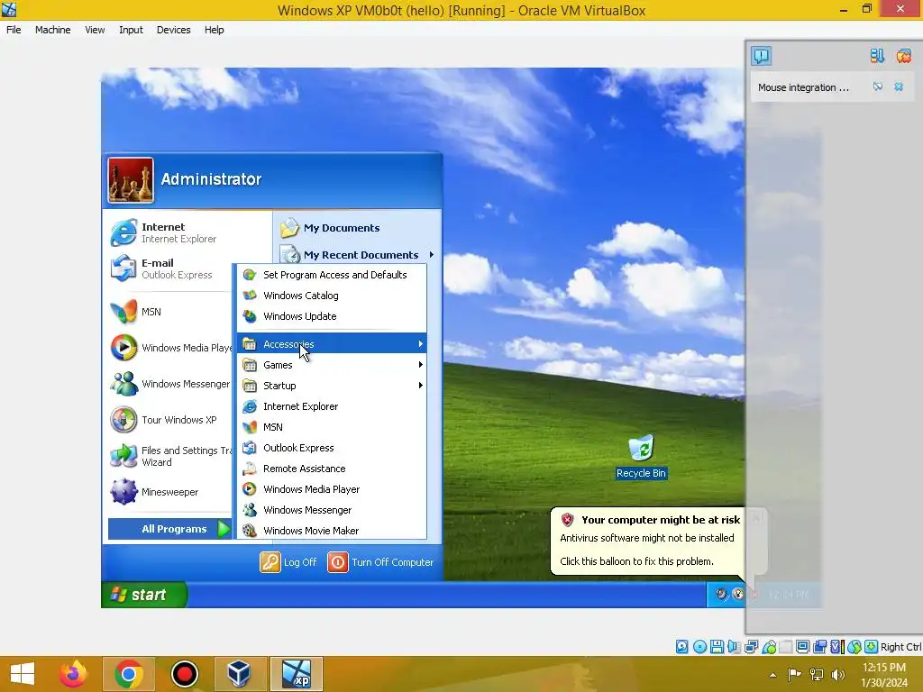This screenshot has height=692, width=923.
Task: Launch Remote Assistance
Action: pos(332,469)
